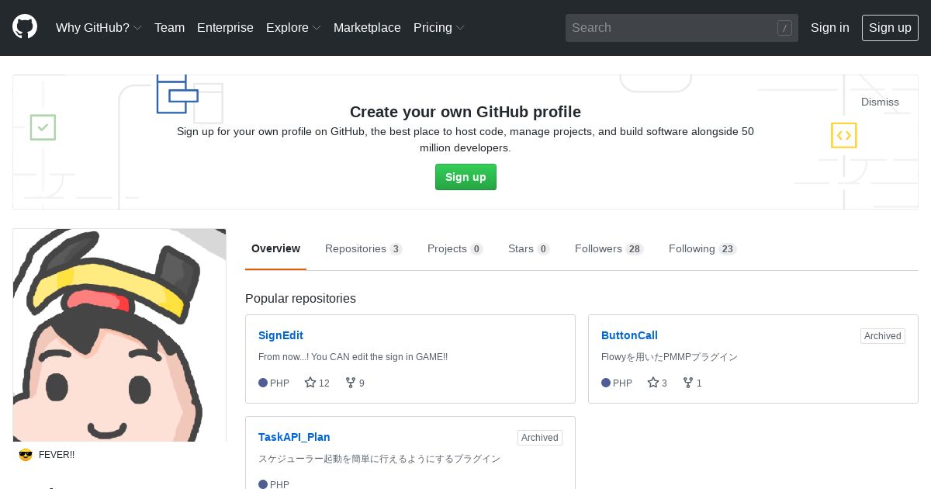Click the green Sign up button

(x=465, y=177)
